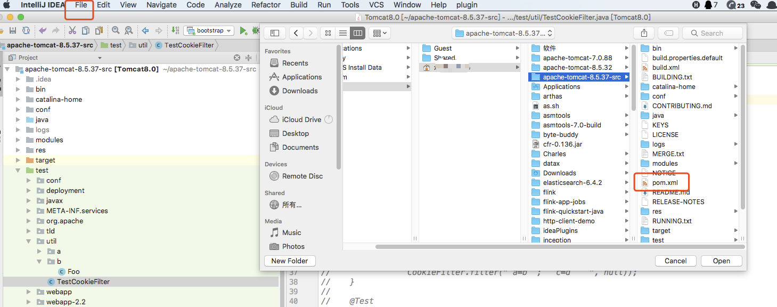
Task: Click the blue Back navigation arrow in IntelliJ toolbar
Action: (x=145, y=31)
